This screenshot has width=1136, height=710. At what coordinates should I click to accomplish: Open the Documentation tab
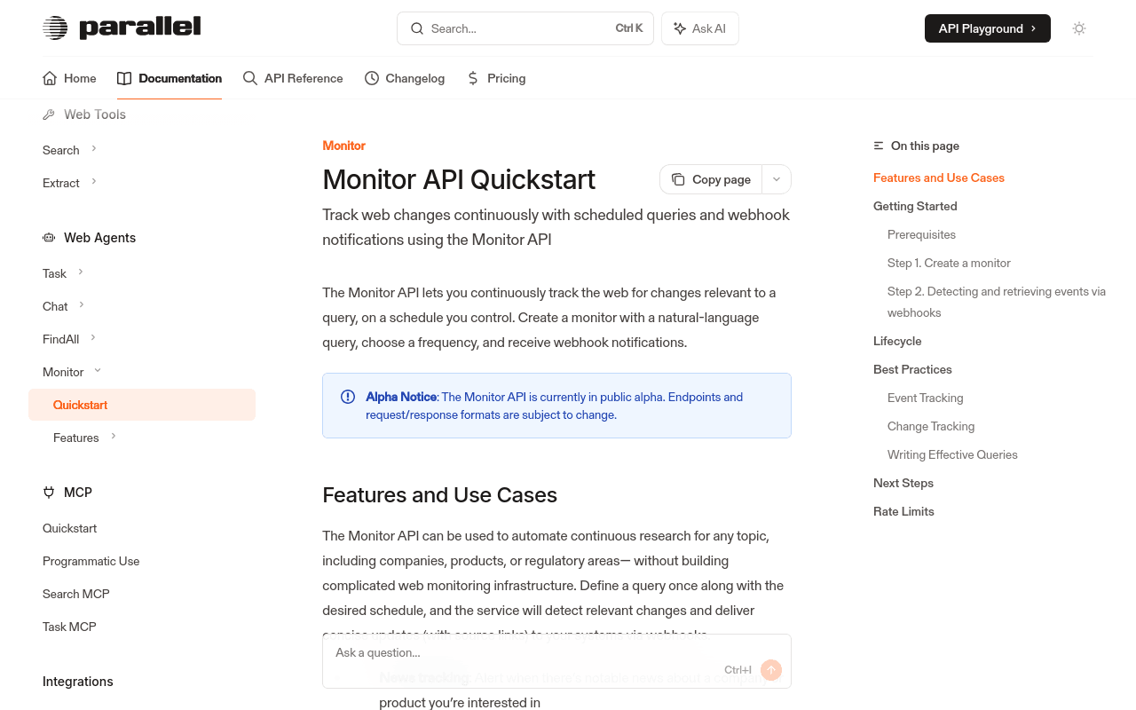click(170, 78)
